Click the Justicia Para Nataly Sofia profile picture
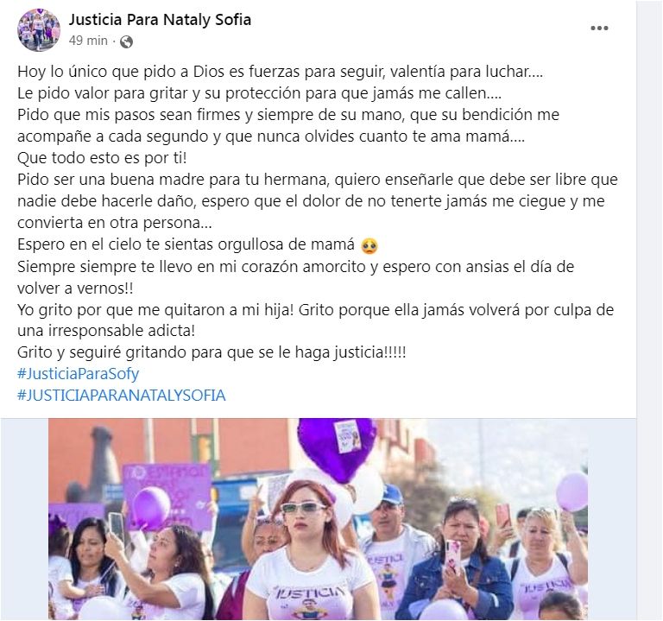The height and width of the screenshot is (621, 663). [39, 29]
